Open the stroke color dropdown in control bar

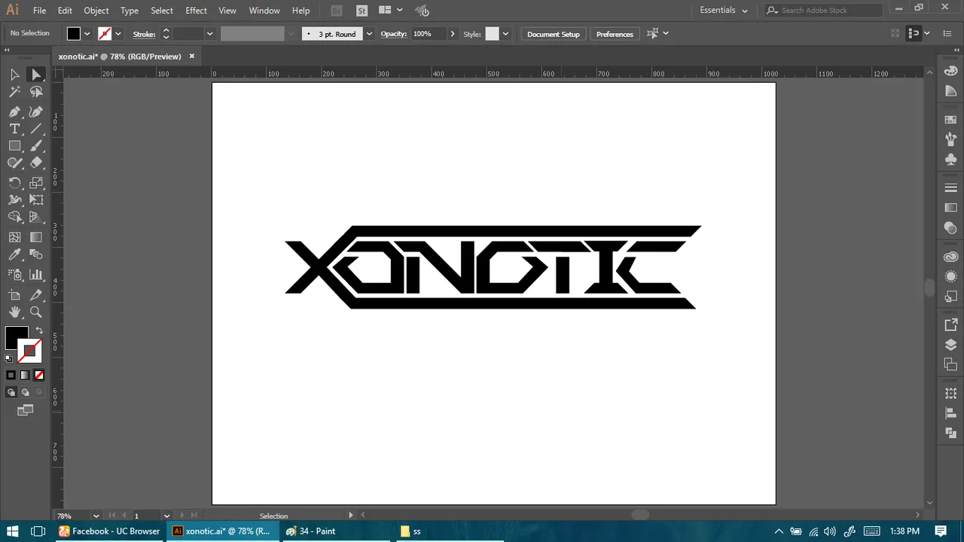118,34
